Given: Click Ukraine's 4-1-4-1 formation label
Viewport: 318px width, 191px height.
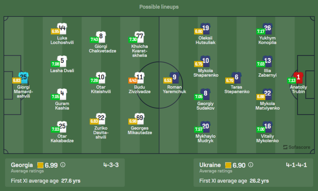Looking at the screenshot, I should (x=296, y=165).
